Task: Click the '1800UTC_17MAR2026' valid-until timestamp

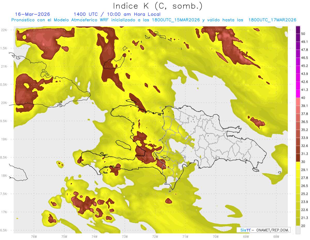Action: tap(272, 20)
